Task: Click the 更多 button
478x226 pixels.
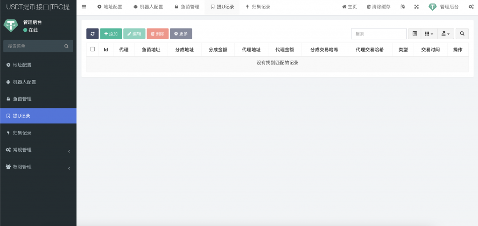Action: point(181,34)
